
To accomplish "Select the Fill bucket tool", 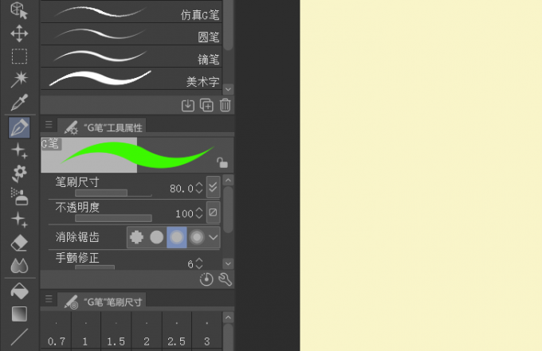I will (x=19, y=291).
